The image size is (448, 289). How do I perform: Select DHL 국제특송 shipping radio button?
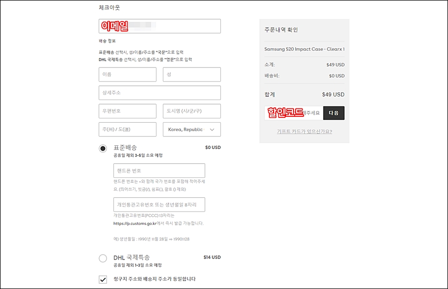point(103,258)
